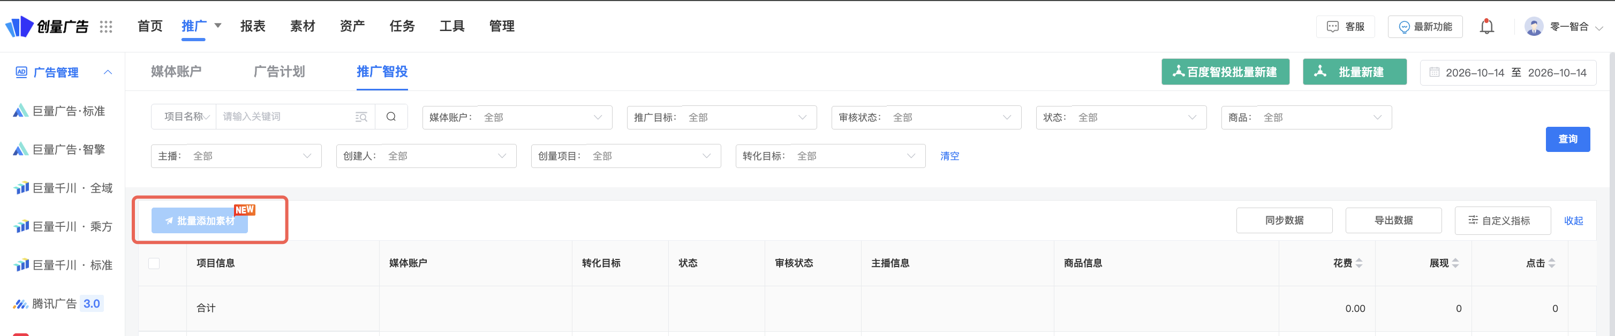Click the end date 2026-10-14 field
The image size is (1615, 336).
point(1557,73)
